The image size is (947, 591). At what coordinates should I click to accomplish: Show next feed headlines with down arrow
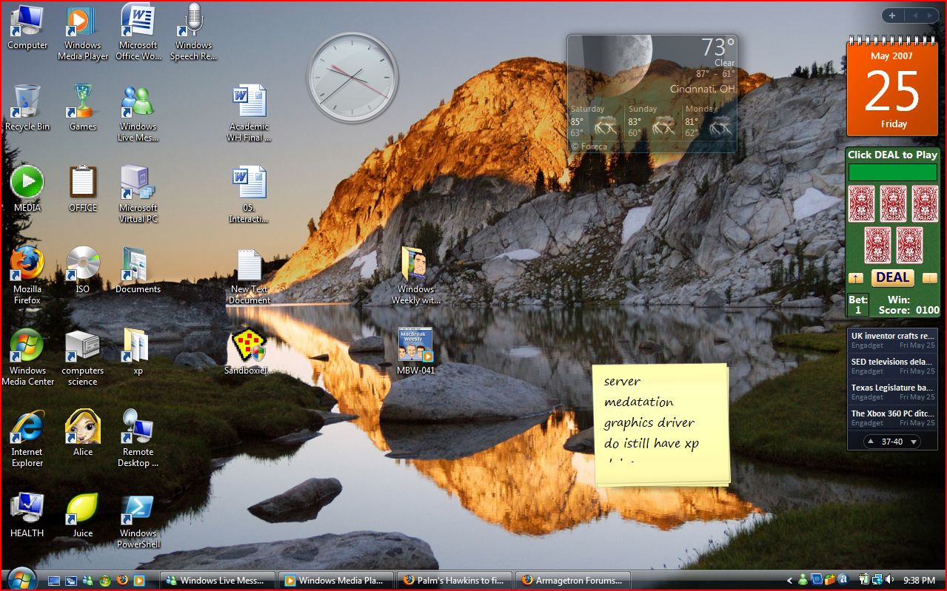click(x=914, y=442)
